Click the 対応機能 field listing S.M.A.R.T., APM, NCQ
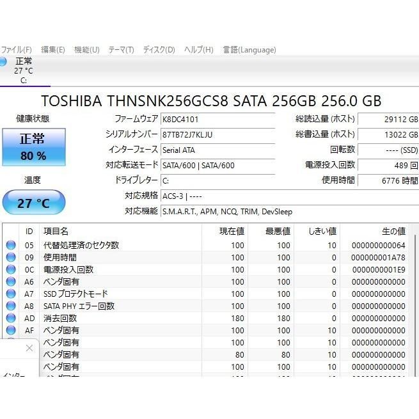Viewport: 419px width, 419px height. click(x=290, y=212)
